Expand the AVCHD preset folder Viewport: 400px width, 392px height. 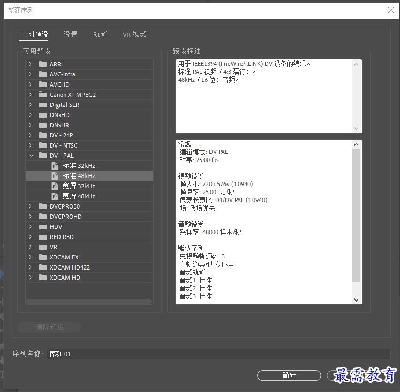pyautogui.click(x=31, y=84)
